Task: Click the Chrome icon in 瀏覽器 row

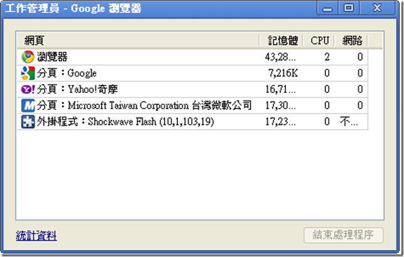Action: (x=28, y=57)
